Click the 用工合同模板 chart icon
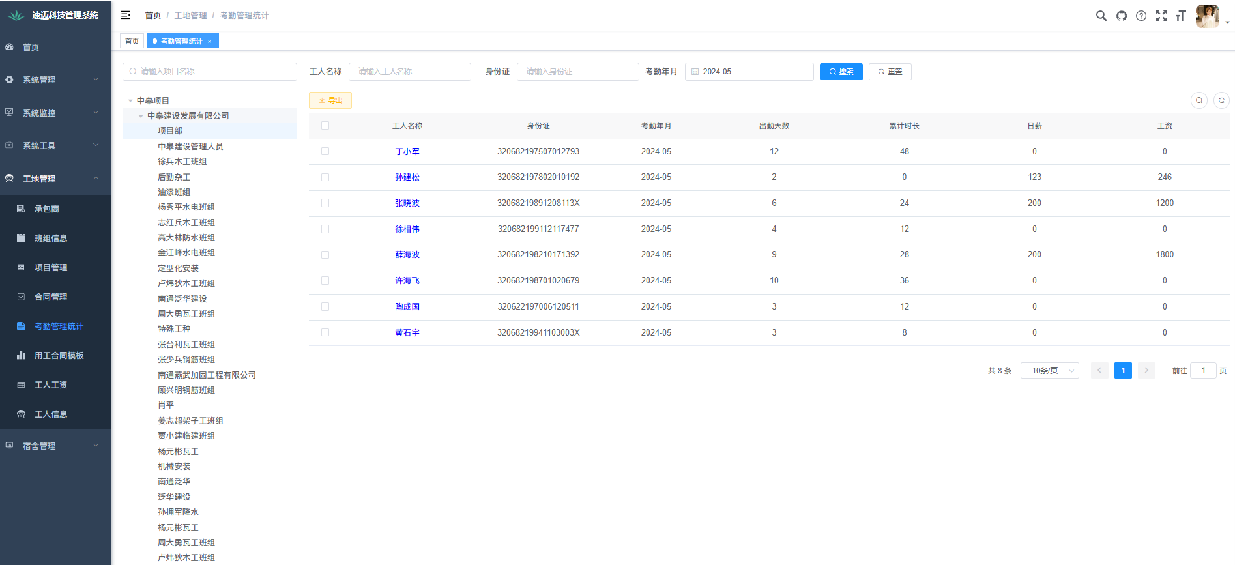This screenshot has height=565, width=1235. (21, 355)
